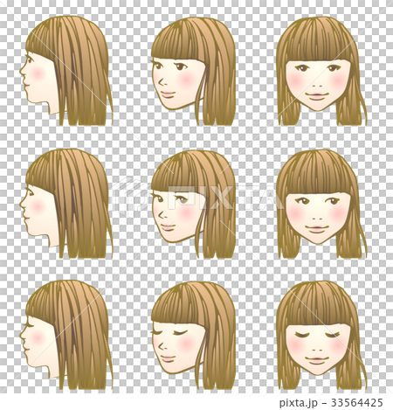
Task: Select the center three-quarter head under watermark
Action: pos(193,204)
